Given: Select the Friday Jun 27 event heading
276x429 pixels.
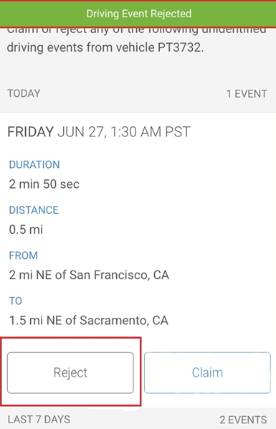Looking at the screenshot, I should 99,132.
